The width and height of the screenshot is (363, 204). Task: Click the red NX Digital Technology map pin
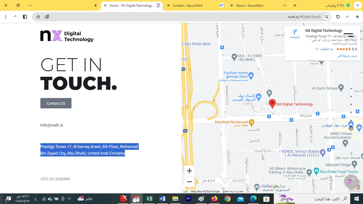pos(272,104)
